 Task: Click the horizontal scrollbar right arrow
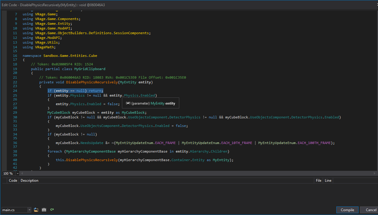coord(375,173)
